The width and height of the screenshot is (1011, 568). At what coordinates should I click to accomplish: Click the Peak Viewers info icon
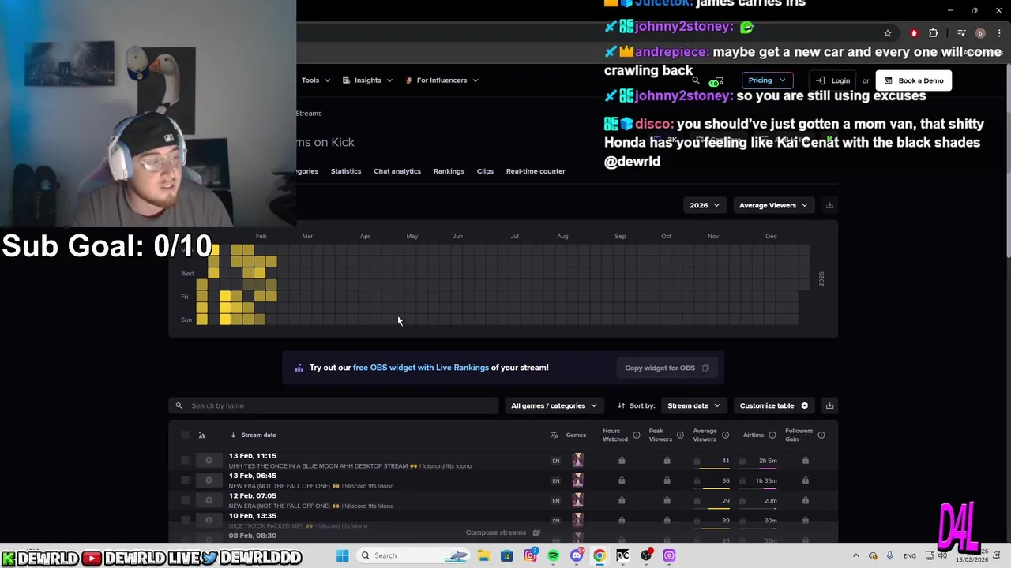[x=680, y=435]
